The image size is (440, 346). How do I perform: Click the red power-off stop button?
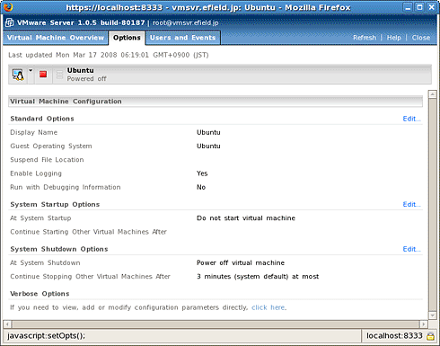coord(43,74)
